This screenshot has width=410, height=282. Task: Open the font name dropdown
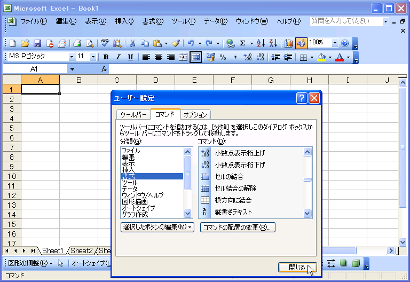click(72, 57)
